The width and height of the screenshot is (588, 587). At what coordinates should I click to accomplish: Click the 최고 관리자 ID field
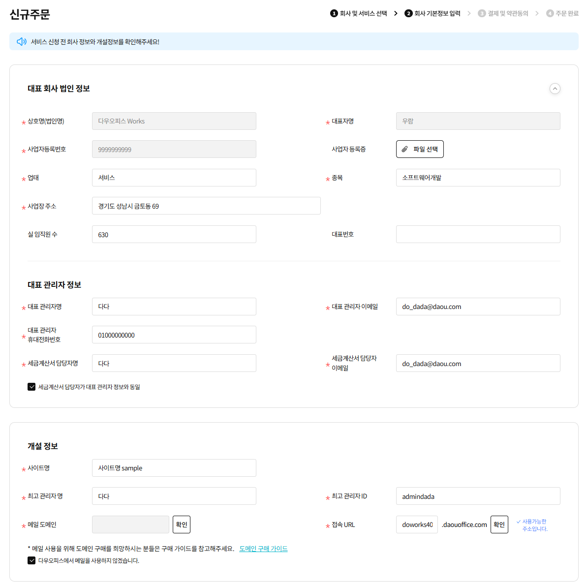pyautogui.click(x=477, y=496)
